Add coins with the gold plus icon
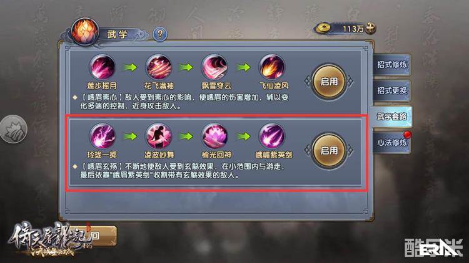The width and height of the screenshot is (469, 263). coord(370,28)
